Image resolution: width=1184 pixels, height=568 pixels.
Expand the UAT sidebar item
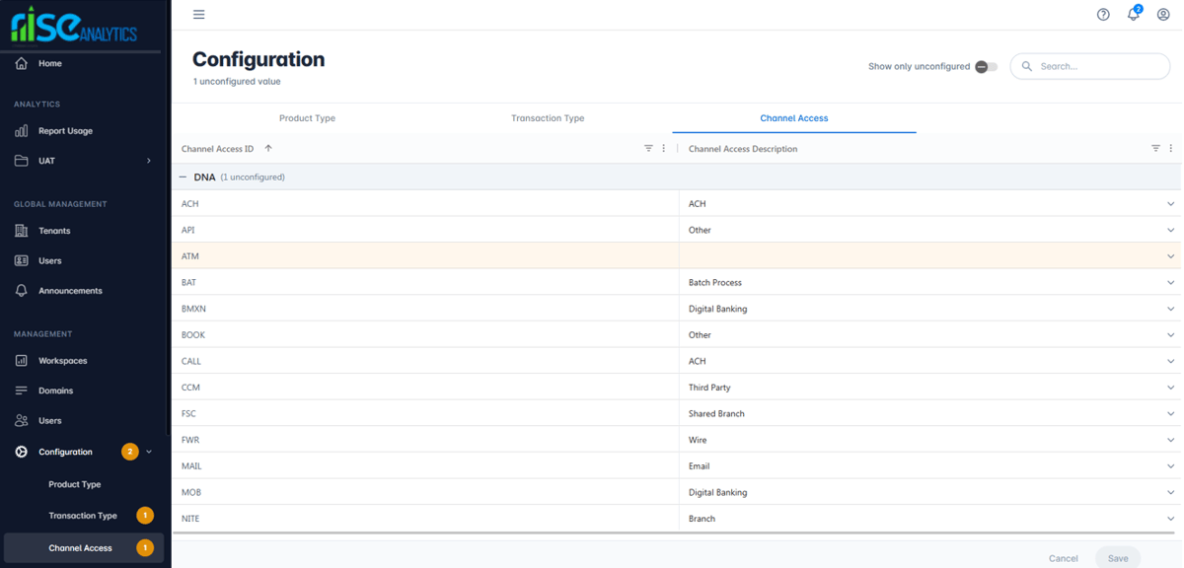point(149,161)
